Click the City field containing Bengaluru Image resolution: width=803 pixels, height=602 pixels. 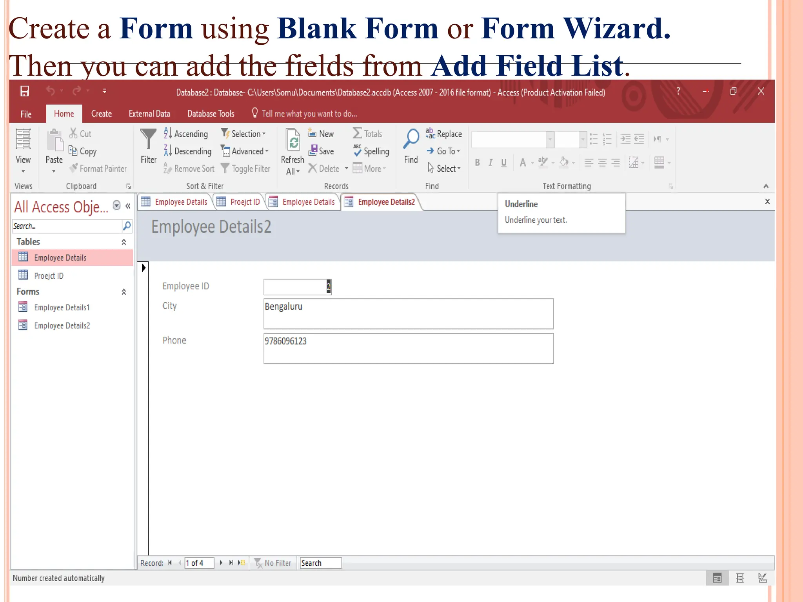[x=409, y=314]
